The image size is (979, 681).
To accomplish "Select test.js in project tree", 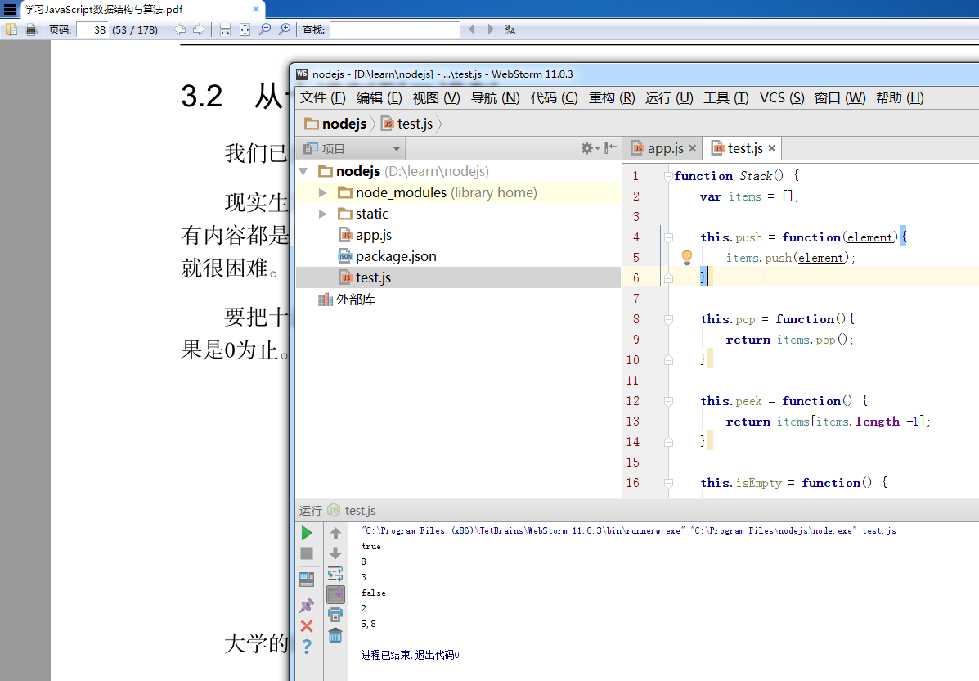I will 366,277.
